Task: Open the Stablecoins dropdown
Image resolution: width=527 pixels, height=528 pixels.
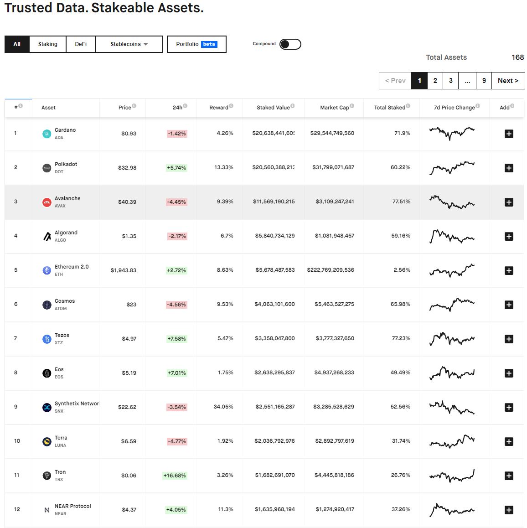Action: click(129, 44)
